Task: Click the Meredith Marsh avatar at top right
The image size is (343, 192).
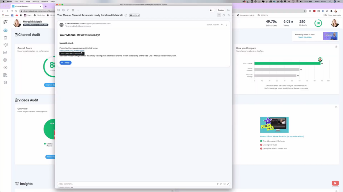Action: pyautogui.click(x=335, y=23)
